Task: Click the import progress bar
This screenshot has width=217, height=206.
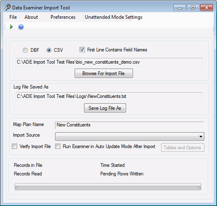Action: point(108,186)
